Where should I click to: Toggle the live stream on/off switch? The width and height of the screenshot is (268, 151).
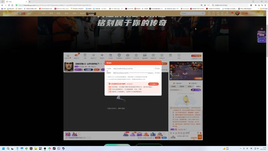(76, 55)
